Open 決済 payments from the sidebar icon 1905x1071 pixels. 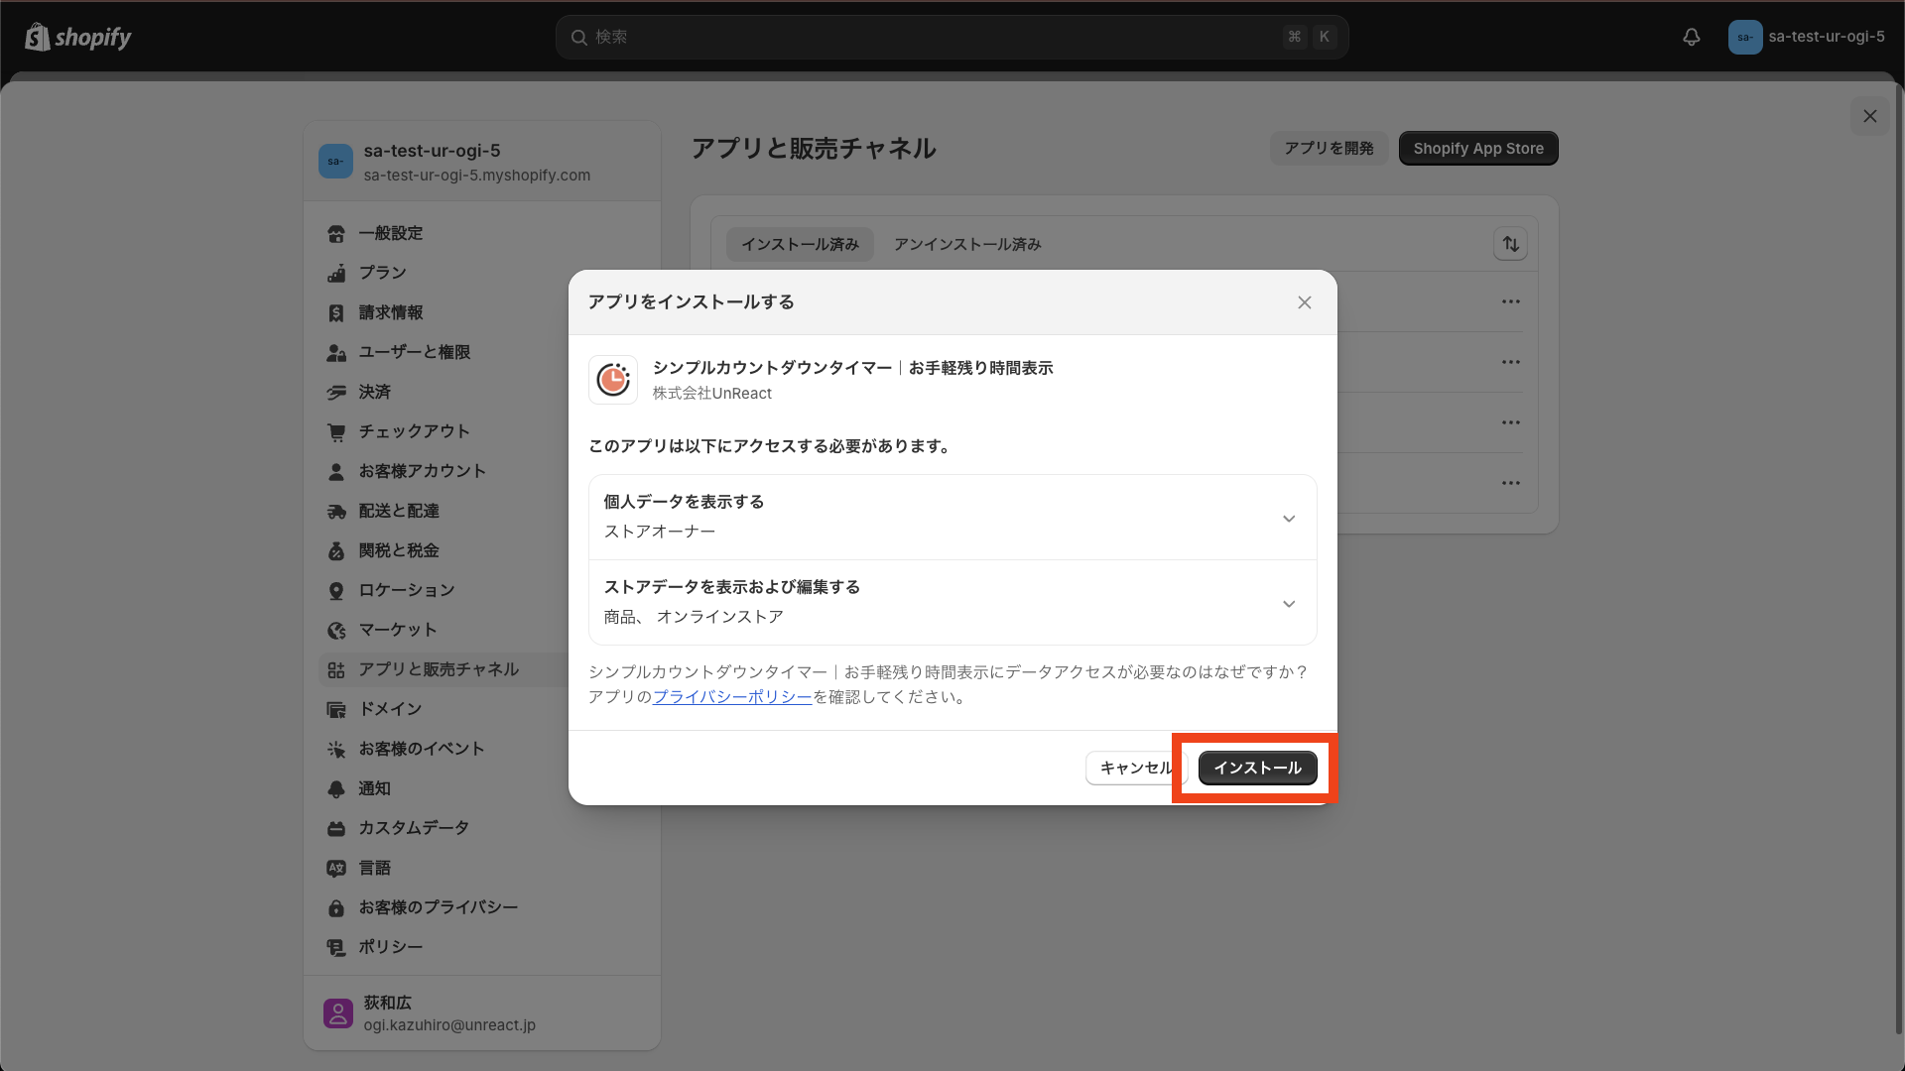click(x=337, y=392)
